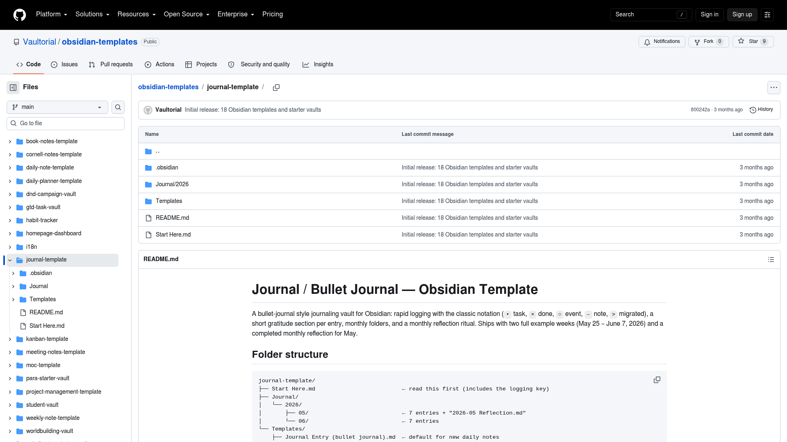
Task: Select README.md in the file tree
Action: (x=46, y=313)
